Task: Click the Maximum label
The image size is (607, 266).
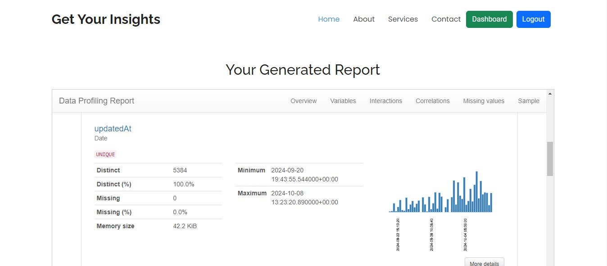Action: pyautogui.click(x=252, y=193)
